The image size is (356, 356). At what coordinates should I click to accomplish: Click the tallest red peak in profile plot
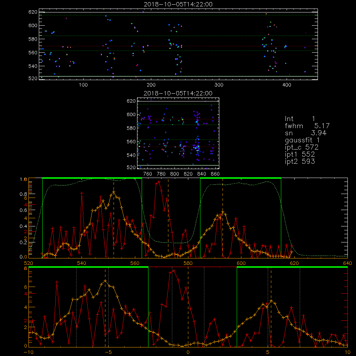pyautogui.click(x=159, y=182)
